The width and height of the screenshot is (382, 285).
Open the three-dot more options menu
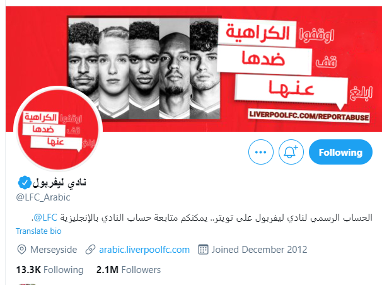261,152
